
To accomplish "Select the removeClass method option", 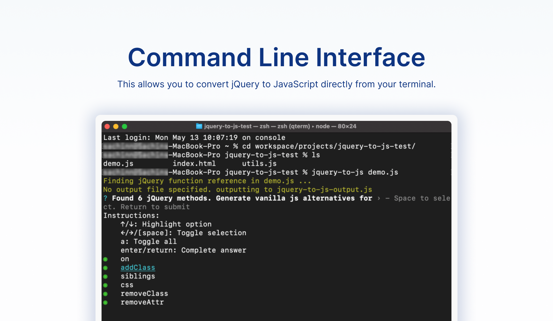I will click(x=144, y=294).
